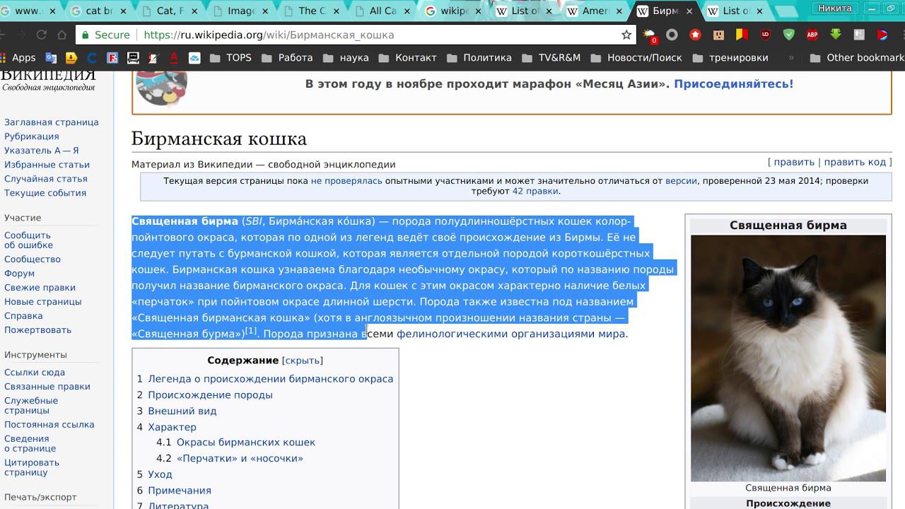Open the Никита profile button
The image size is (905, 509).
(835, 8)
